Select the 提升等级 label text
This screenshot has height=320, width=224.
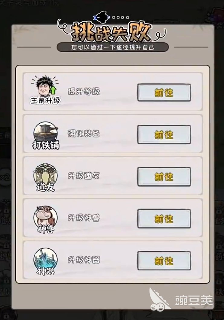point(84,92)
